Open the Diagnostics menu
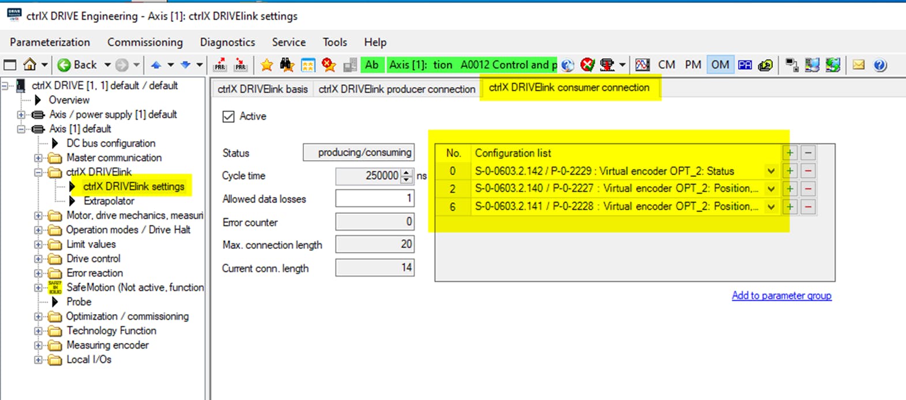The height and width of the screenshot is (400, 906). point(227,42)
